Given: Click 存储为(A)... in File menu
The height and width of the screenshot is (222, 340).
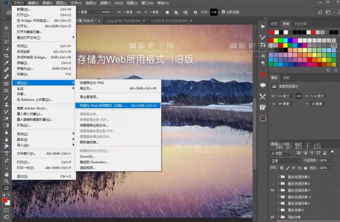Looking at the screenshot, I should point(44,69).
